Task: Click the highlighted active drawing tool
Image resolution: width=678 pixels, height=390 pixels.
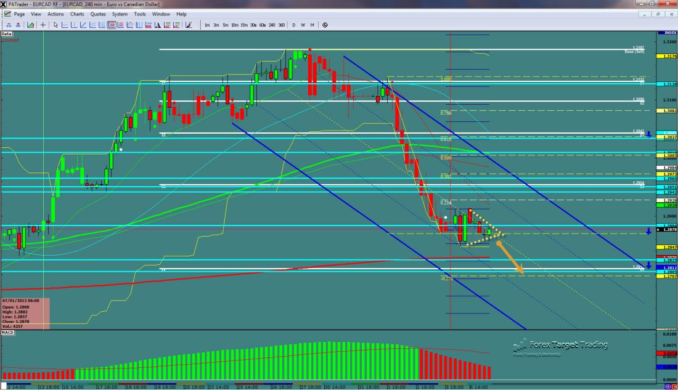Action: [112, 25]
